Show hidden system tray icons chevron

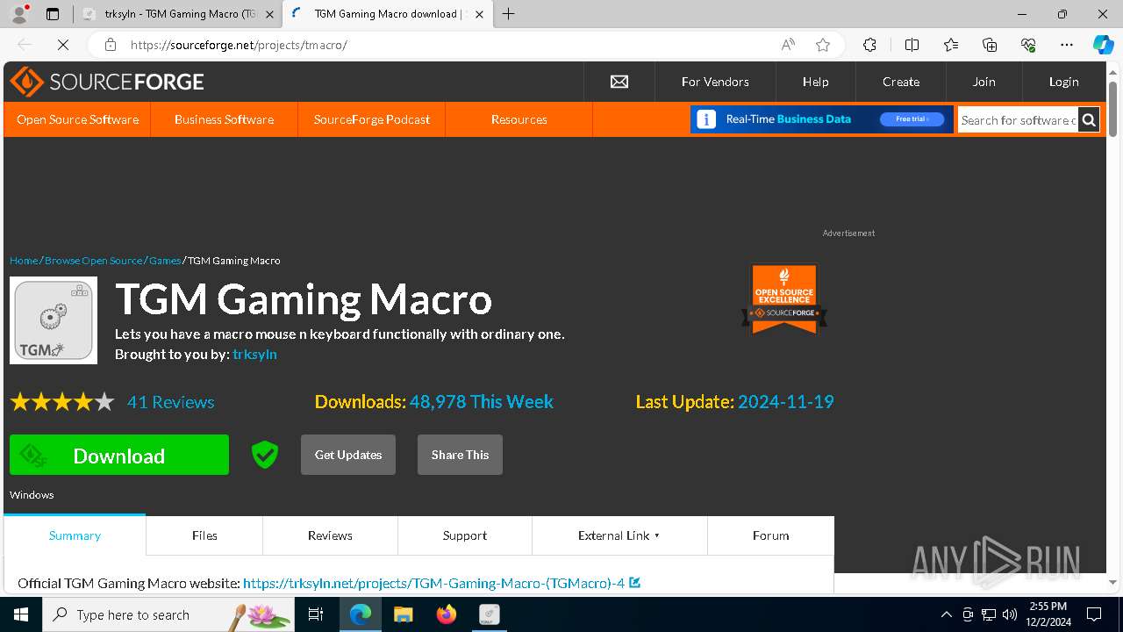coord(946,614)
